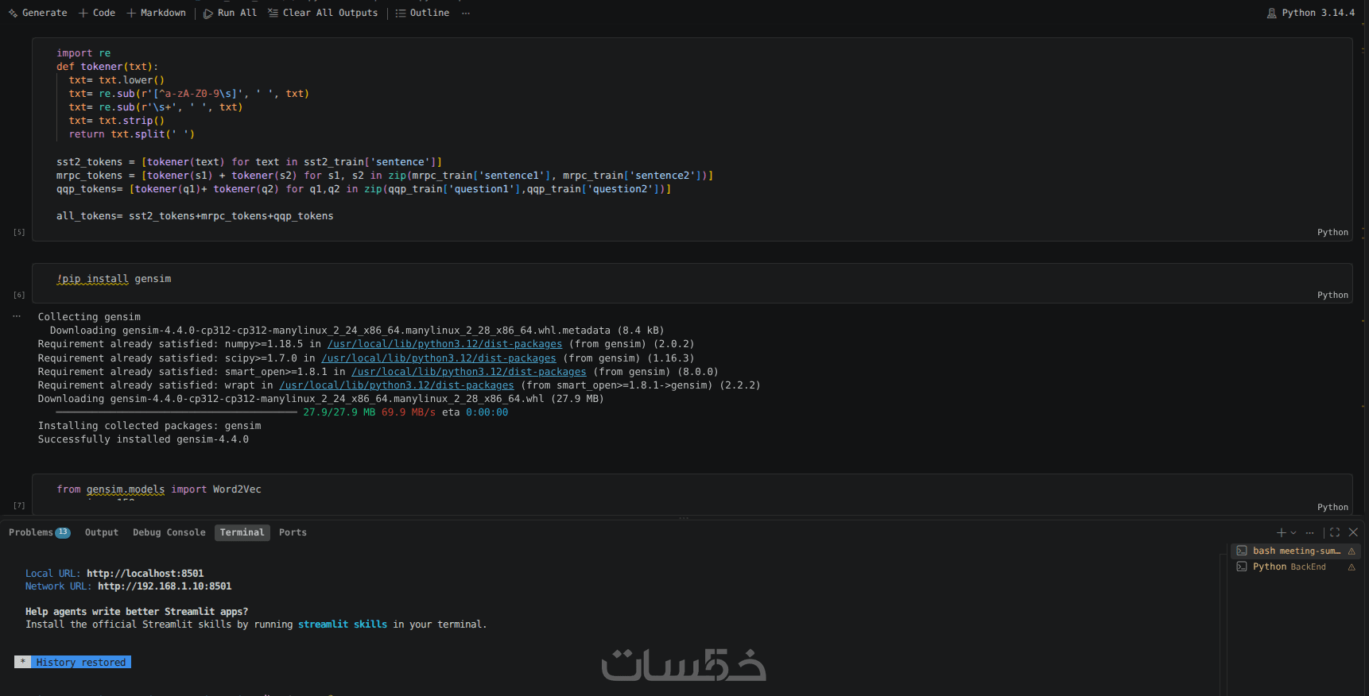This screenshot has height=696, width=1369.
Task: Clear All Outputs in the notebook
Action: click(323, 13)
